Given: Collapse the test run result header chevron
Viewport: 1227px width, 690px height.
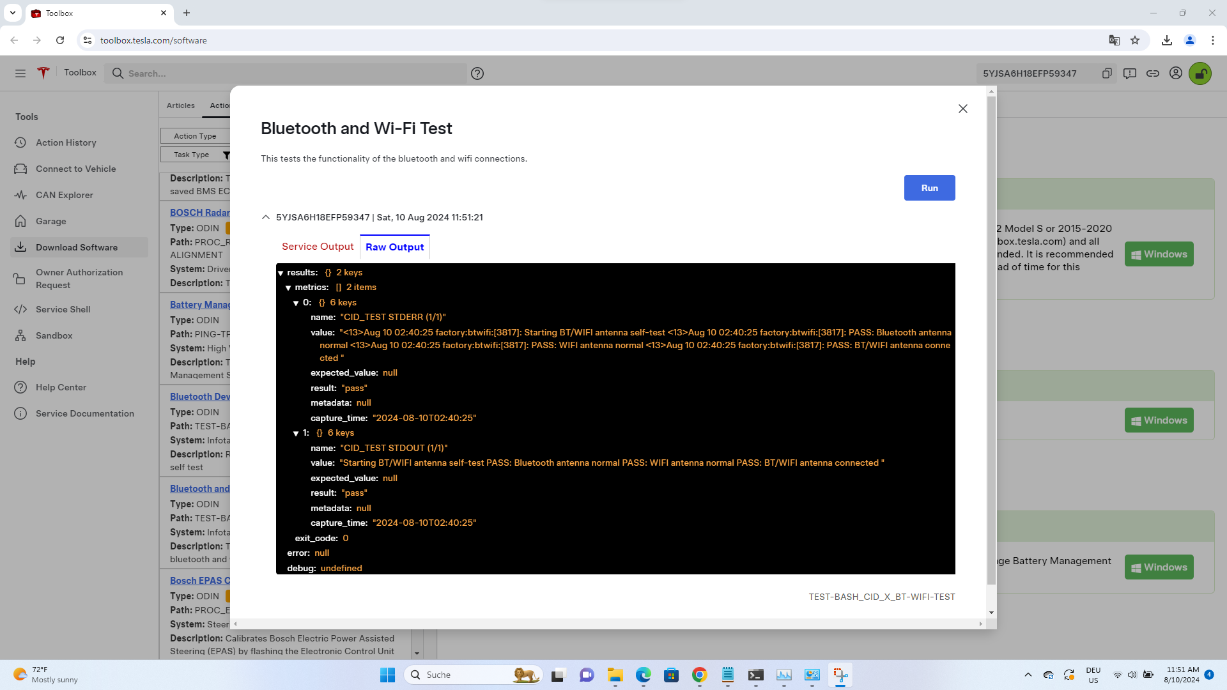Looking at the screenshot, I should pos(266,217).
